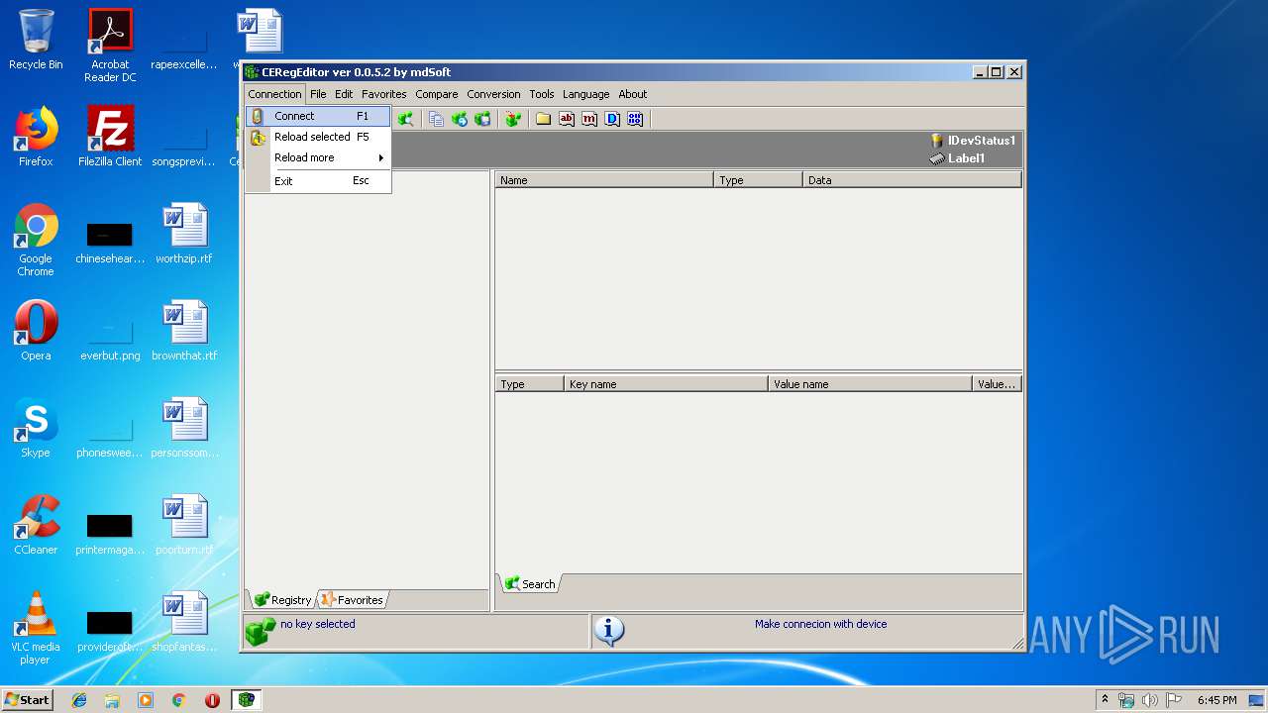Click the green cubes status bar icon
The image size is (1268, 713).
tap(261, 632)
